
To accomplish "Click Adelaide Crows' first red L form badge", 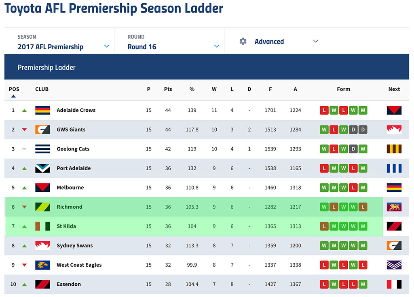I will (324, 110).
